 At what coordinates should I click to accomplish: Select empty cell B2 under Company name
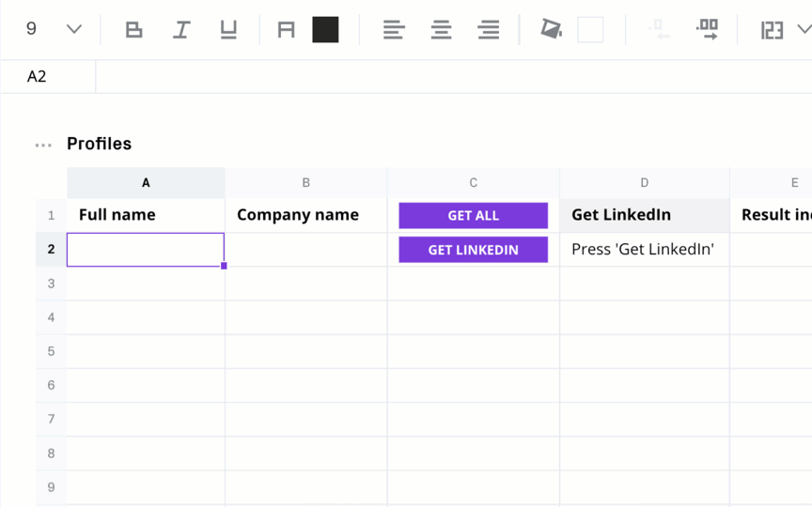[306, 250]
